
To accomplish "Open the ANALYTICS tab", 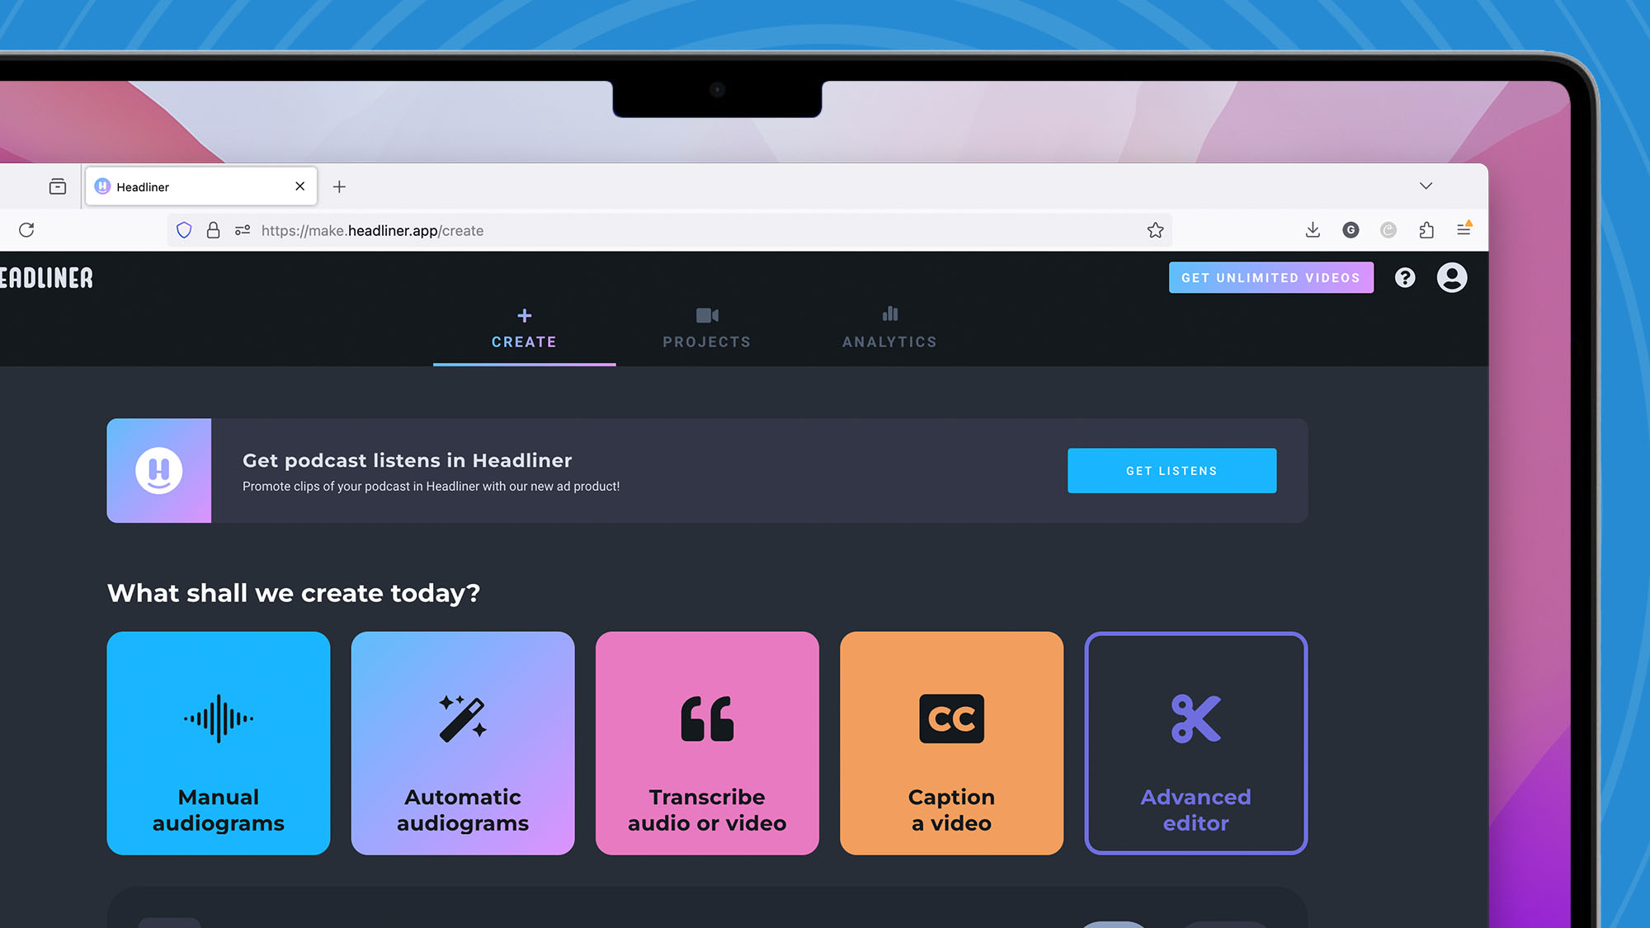I will (x=889, y=328).
